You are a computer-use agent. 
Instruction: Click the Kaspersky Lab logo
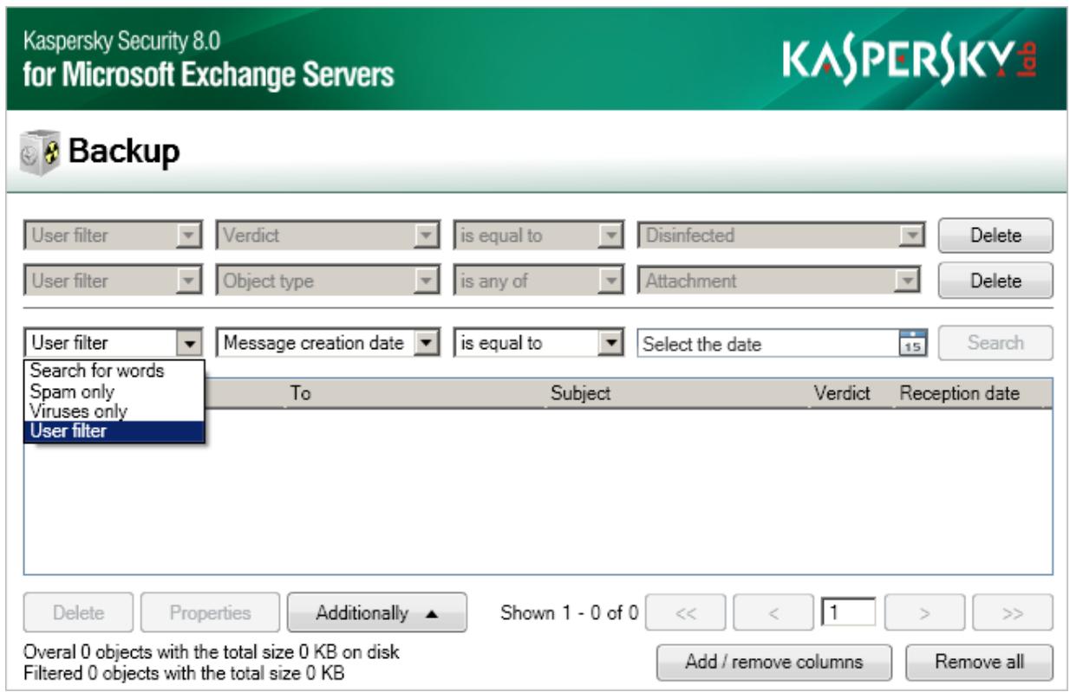pos(910,61)
